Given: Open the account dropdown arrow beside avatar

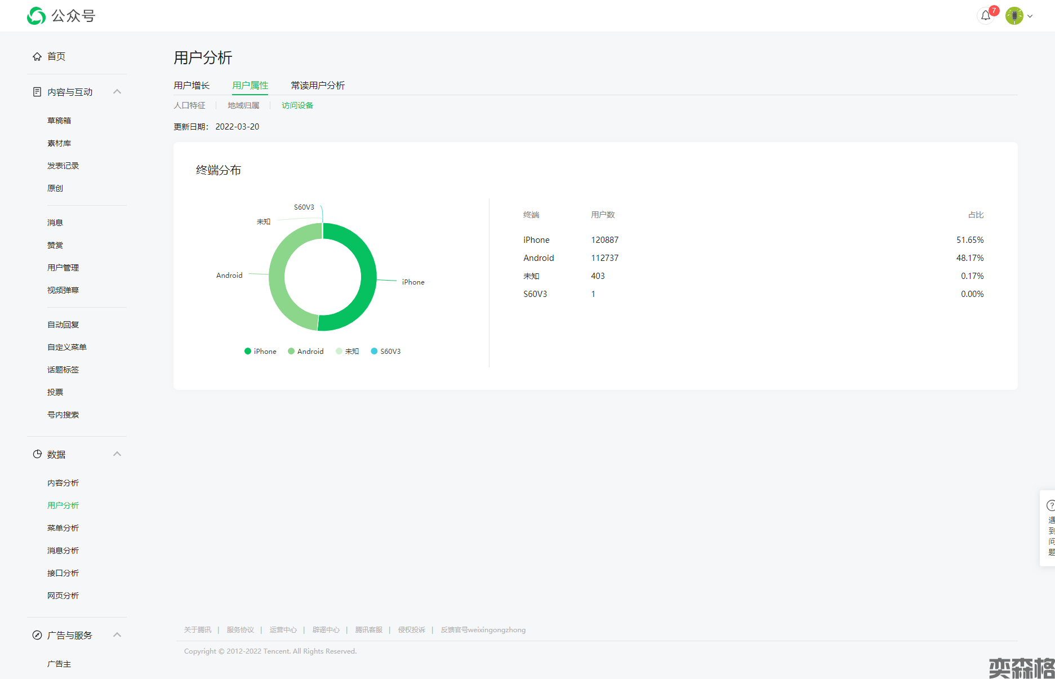Looking at the screenshot, I should 1030,16.
